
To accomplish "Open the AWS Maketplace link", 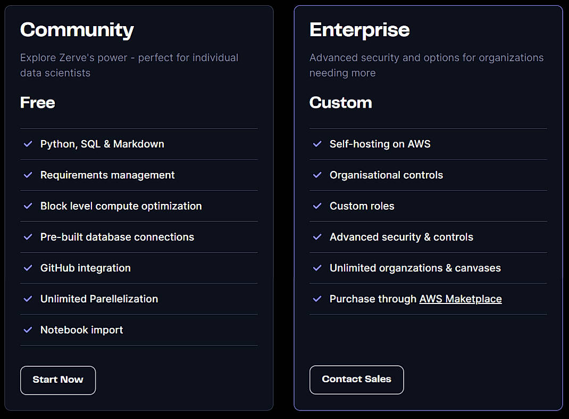I will point(460,299).
